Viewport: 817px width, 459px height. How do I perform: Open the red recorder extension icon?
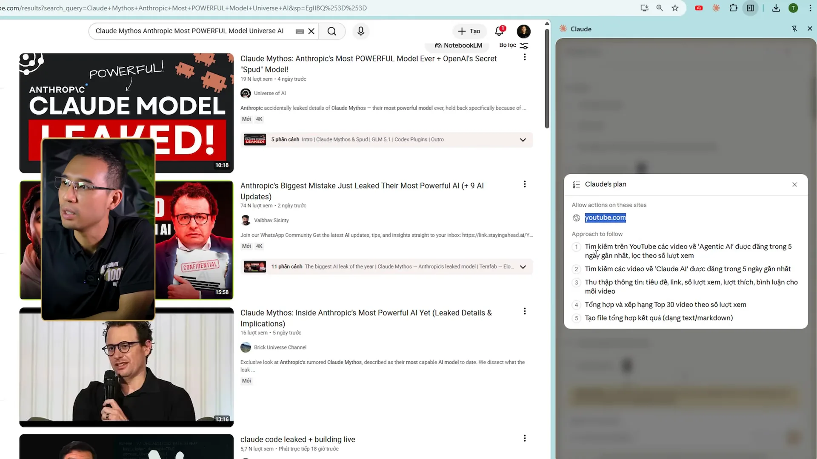tap(699, 8)
